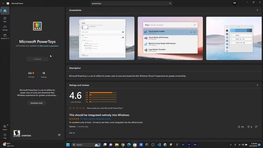Expand Screenshots section with chevron

(x=257, y=10)
